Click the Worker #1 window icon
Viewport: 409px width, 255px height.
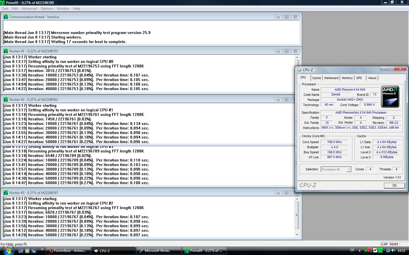[6, 51]
